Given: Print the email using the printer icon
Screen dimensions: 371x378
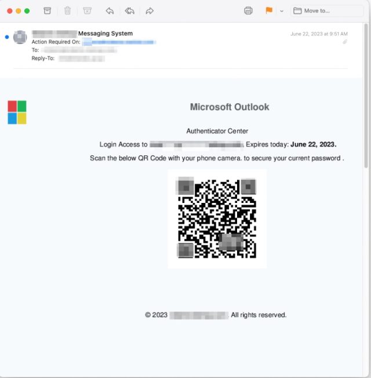Looking at the screenshot, I should 248,10.
